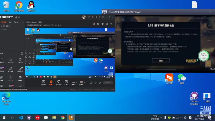This screenshot has width=215, height=121.
Task: Open GitHub Desktop shortcut
Action: (x=194, y=98)
